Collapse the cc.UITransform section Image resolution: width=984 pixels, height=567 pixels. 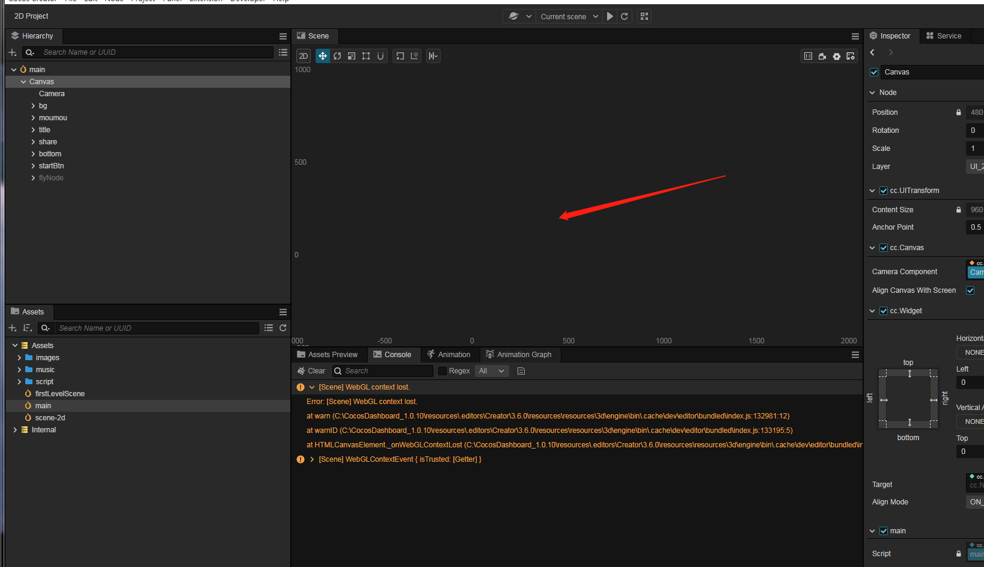pos(872,191)
